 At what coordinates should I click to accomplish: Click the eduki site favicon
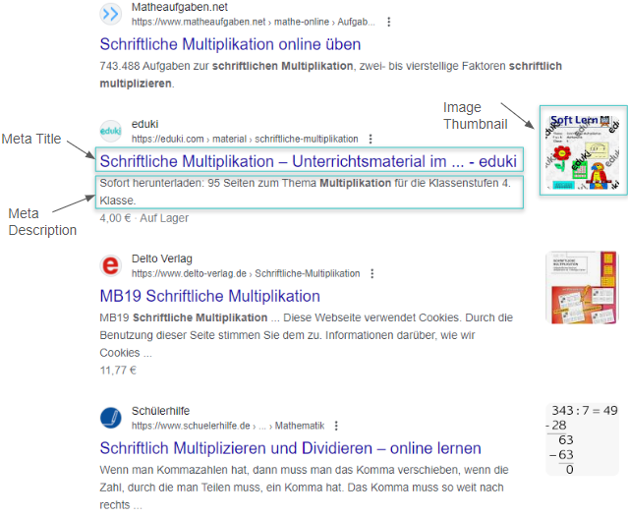tap(110, 131)
